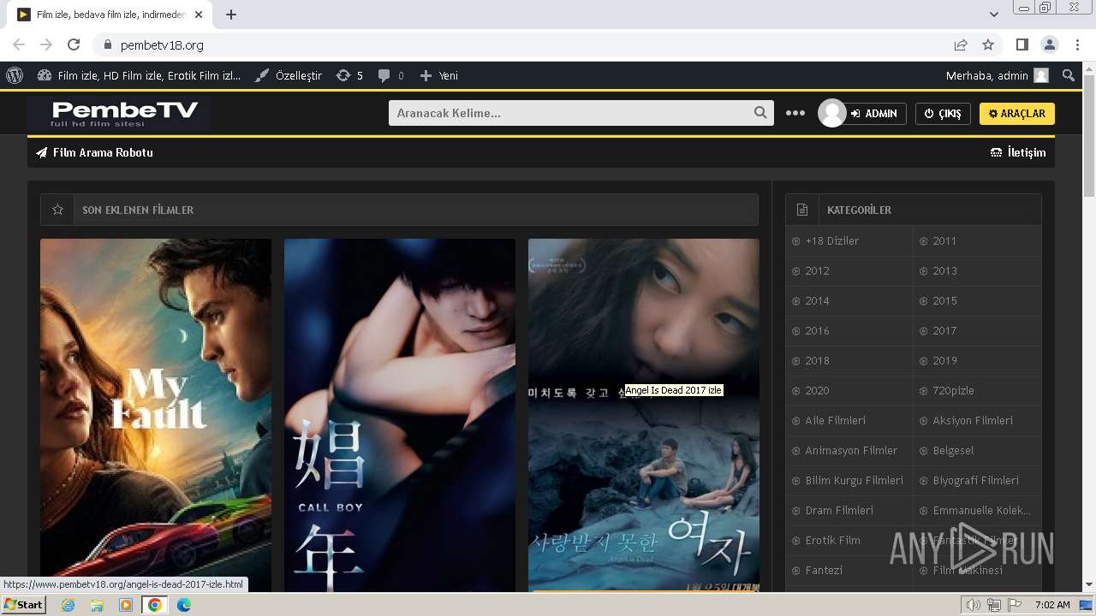Select the 2015 category
Screen dimensions: 1096x616
944,301
